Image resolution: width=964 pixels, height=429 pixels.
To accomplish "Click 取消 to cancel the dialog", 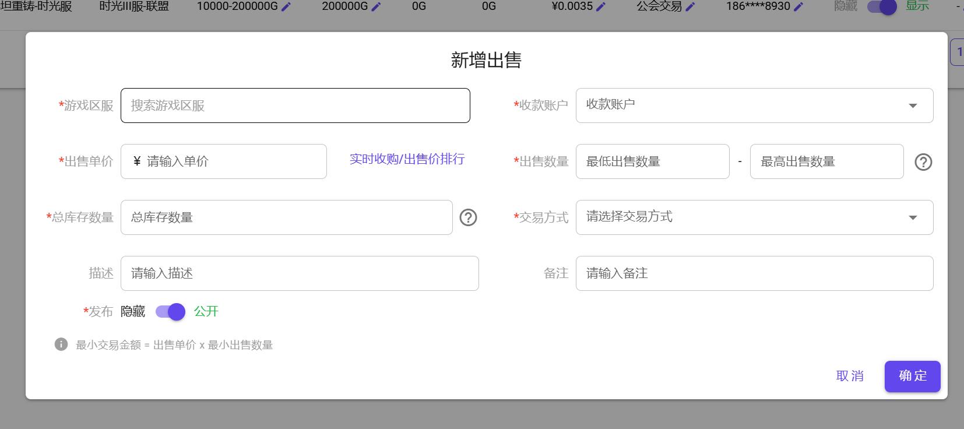I will tap(850, 376).
